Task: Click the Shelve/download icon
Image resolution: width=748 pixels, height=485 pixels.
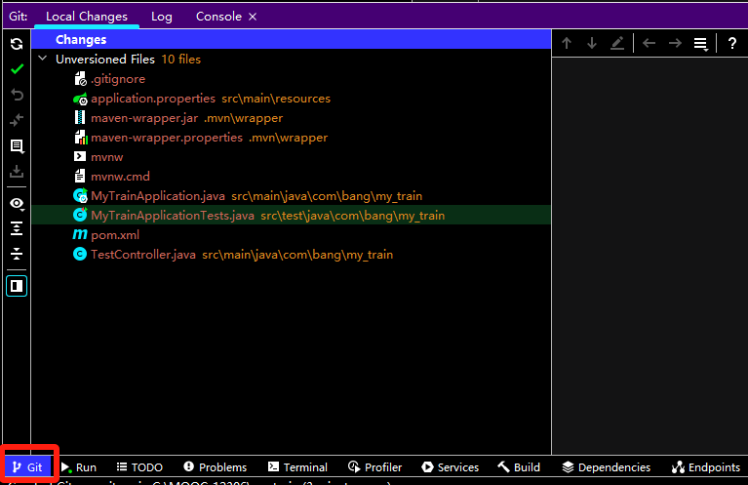Action: coord(17,171)
